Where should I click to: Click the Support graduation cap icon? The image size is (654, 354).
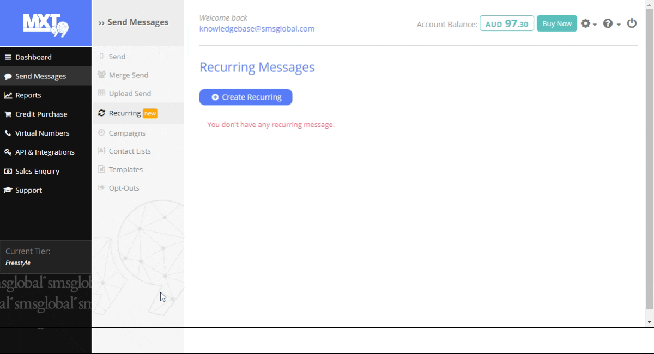coord(8,190)
